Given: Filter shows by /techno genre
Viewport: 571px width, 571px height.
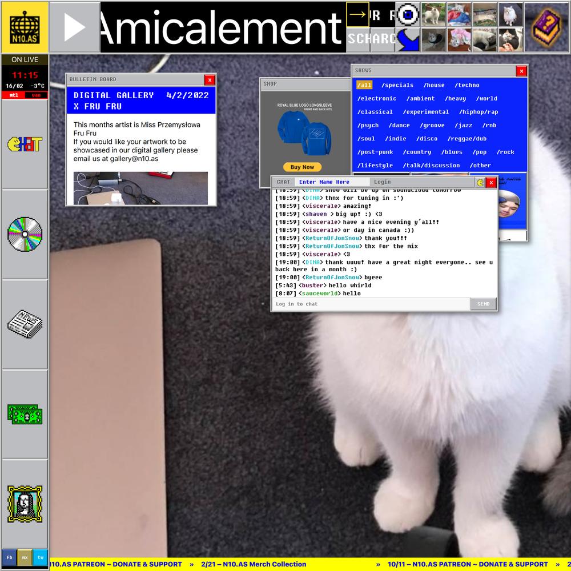Looking at the screenshot, I should coord(467,85).
